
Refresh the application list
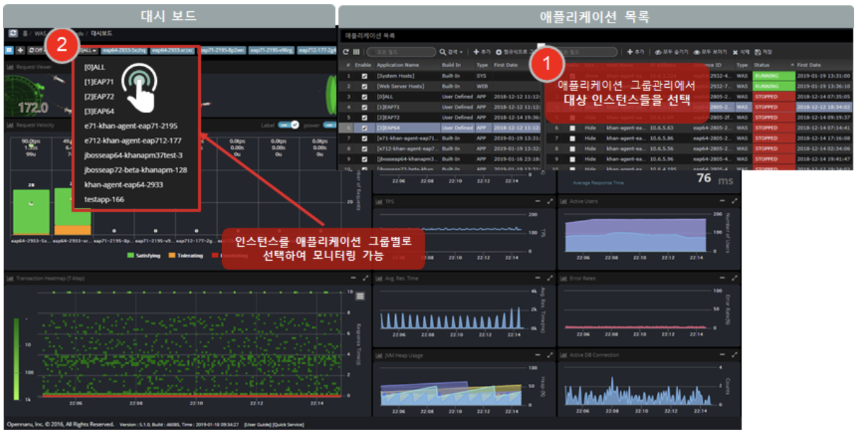pyautogui.click(x=346, y=51)
